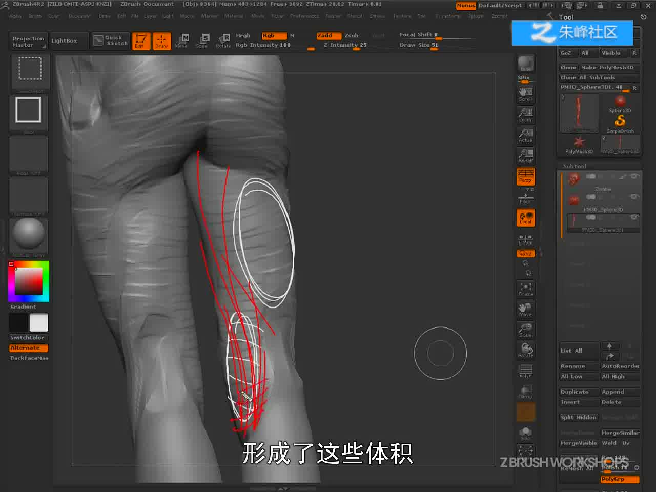Select the Zoom navigation icon
Viewport: 656px width, 492px height.
tap(525, 115)
